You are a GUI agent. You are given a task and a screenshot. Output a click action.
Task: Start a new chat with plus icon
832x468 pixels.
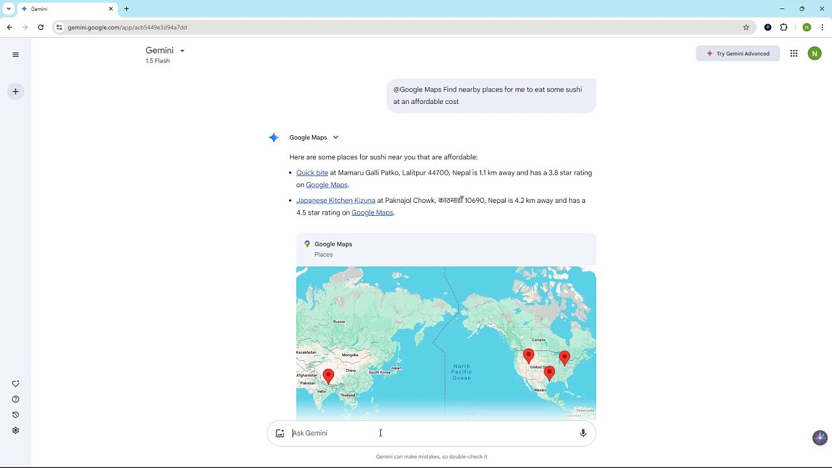(16, 92)
